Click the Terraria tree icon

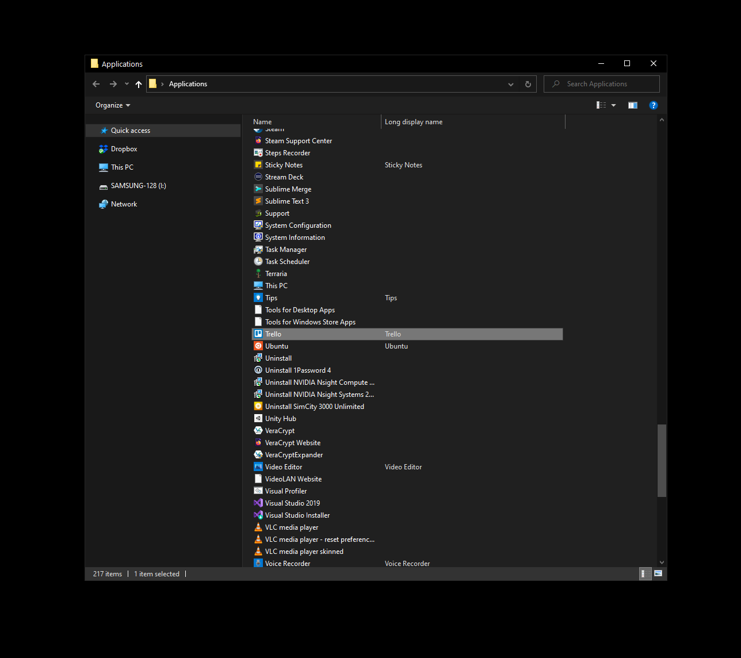tap(258, 274)
